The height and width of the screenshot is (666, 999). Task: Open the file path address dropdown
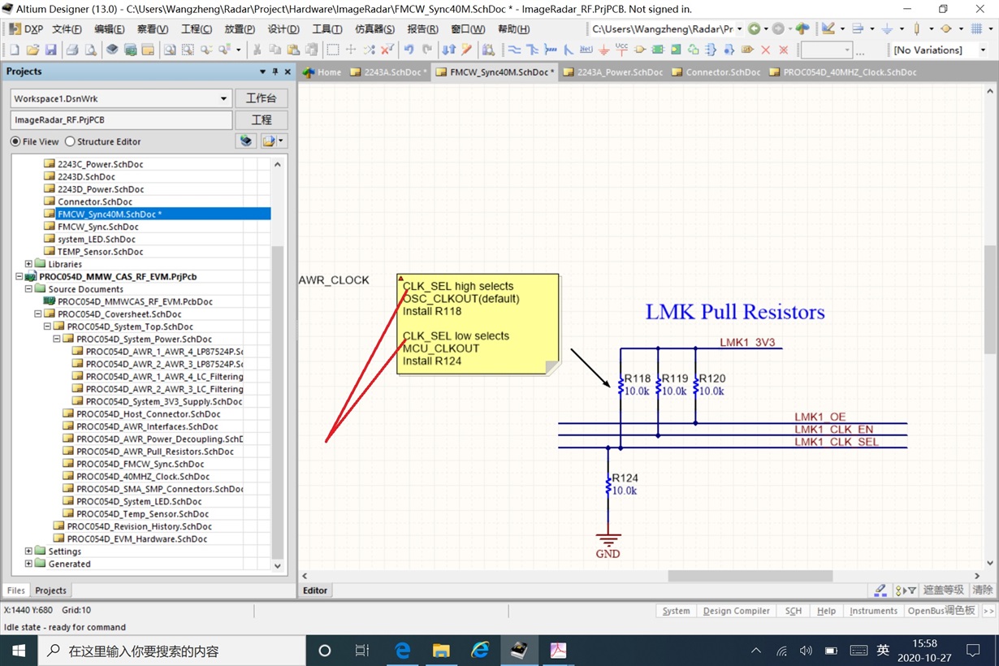pos(739,28)
